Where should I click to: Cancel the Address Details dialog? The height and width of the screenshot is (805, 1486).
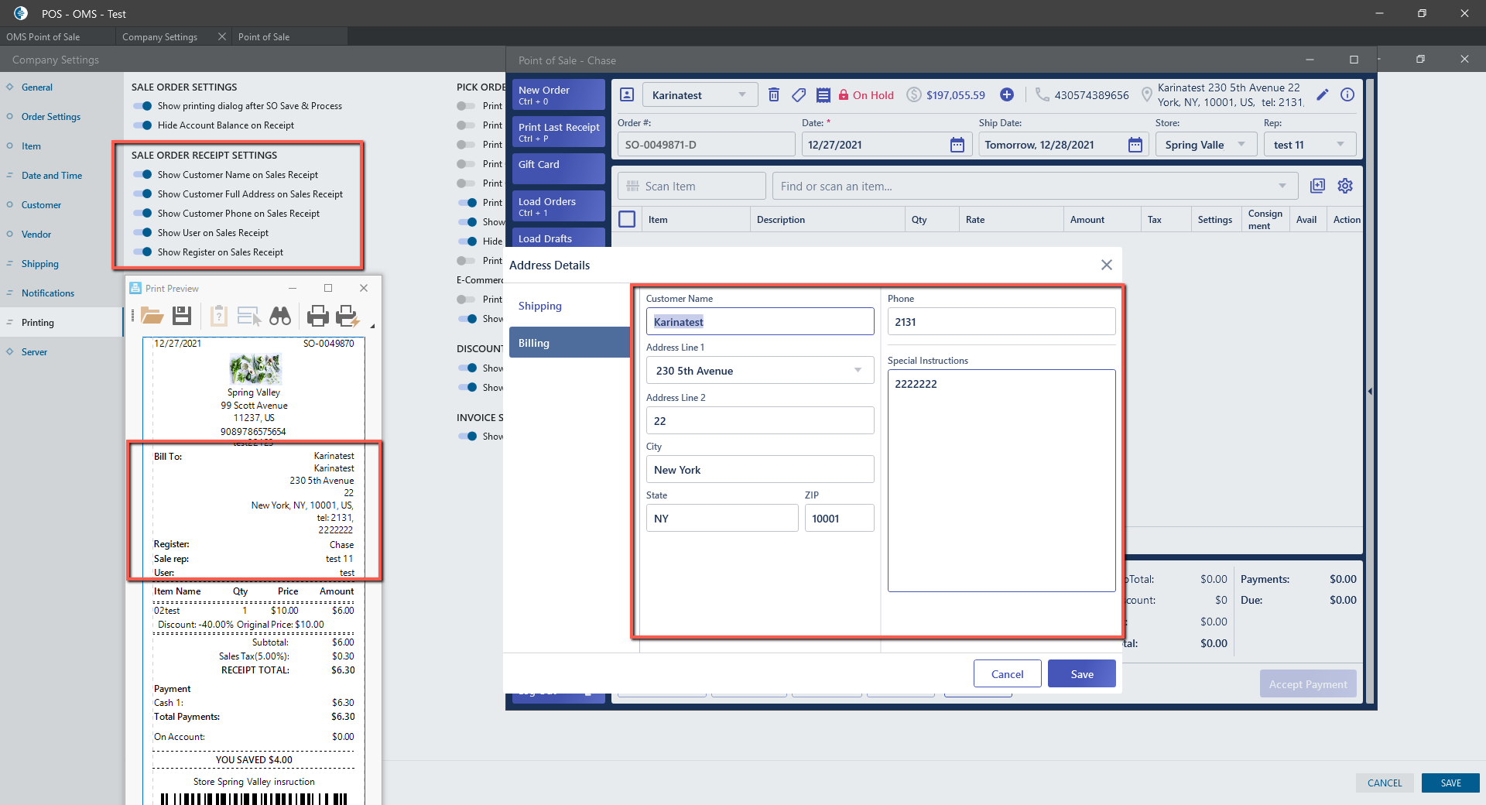point(1007,674)
